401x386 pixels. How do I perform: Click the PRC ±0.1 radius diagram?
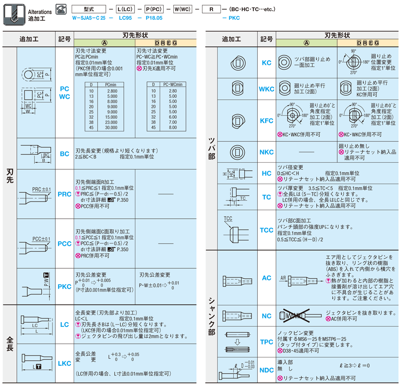coord(36,194)
